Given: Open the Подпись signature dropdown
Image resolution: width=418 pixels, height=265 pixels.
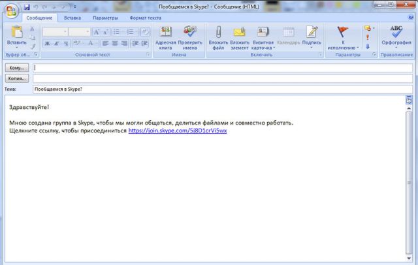Looking at the screenshot, I should point(312,38).
